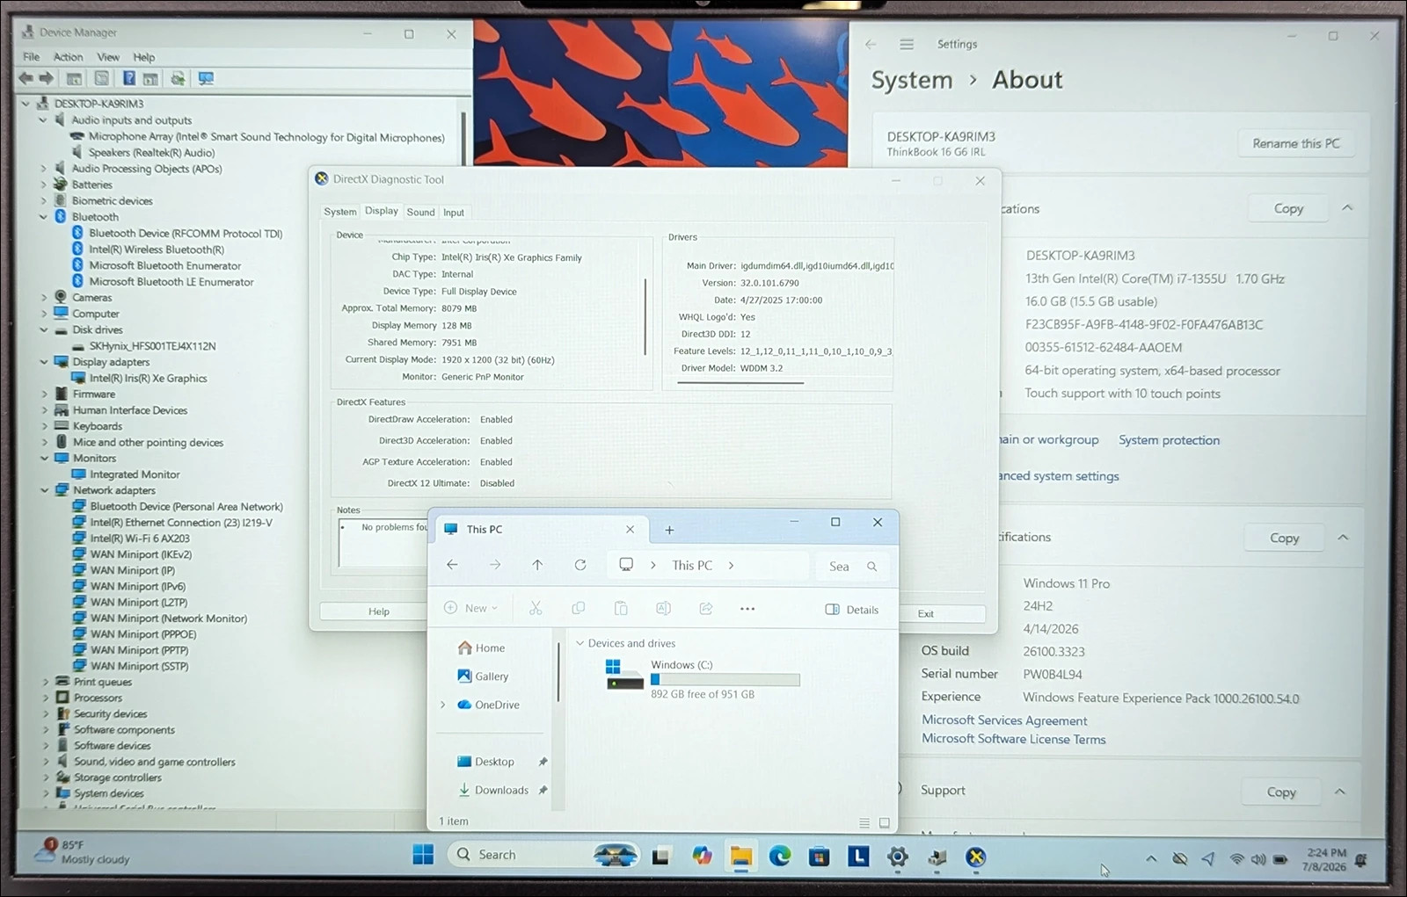Click the Back arrow in Device Manager toolbar
Screen dimensions: 1407x897
point(26,78)
